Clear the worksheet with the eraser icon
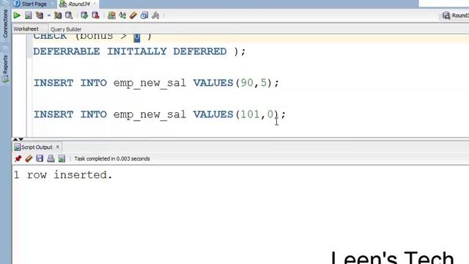Image resolution: width=469 pixels, height=264 pixels. pyautogui.click(x=133, y=15)
